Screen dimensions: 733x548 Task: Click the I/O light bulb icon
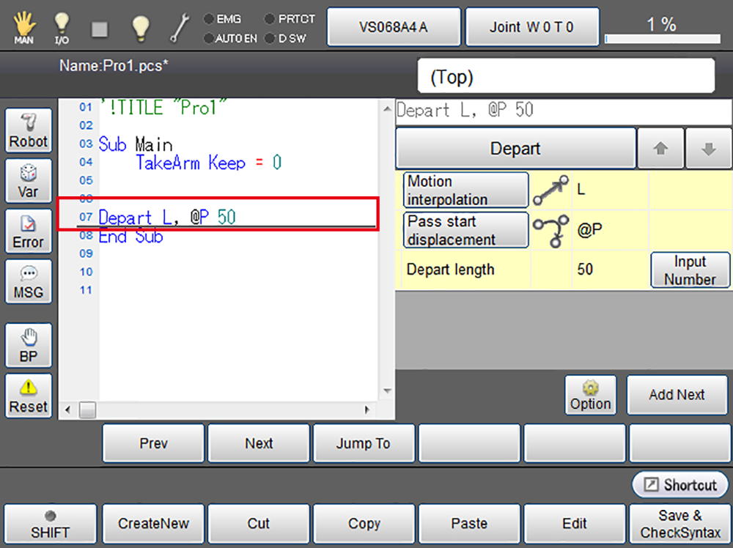coord(62,27)
